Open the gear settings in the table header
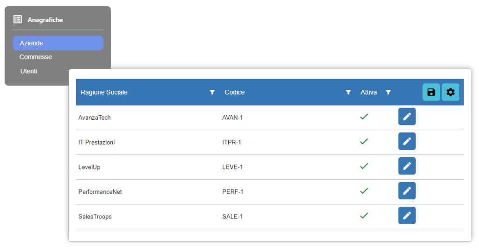 (450, 92)
